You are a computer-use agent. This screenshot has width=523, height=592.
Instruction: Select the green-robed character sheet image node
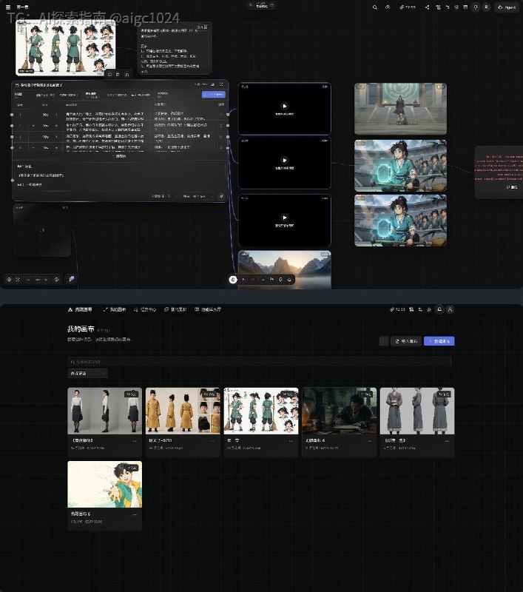(x=65, y=47)
